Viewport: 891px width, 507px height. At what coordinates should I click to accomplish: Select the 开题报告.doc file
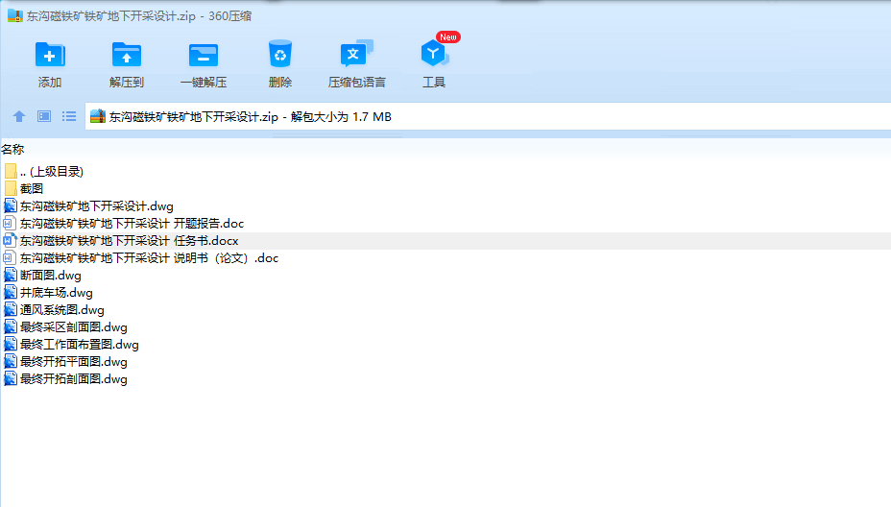132,224
